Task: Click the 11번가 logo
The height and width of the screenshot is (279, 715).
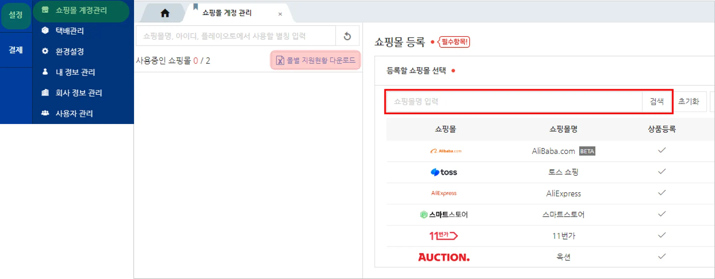Action: pyautogui.click(x=443, y=236)
